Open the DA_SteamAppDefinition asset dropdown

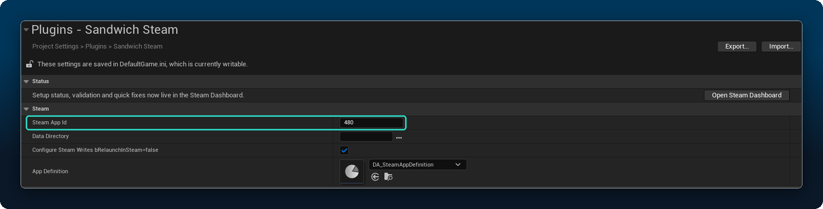418,165
